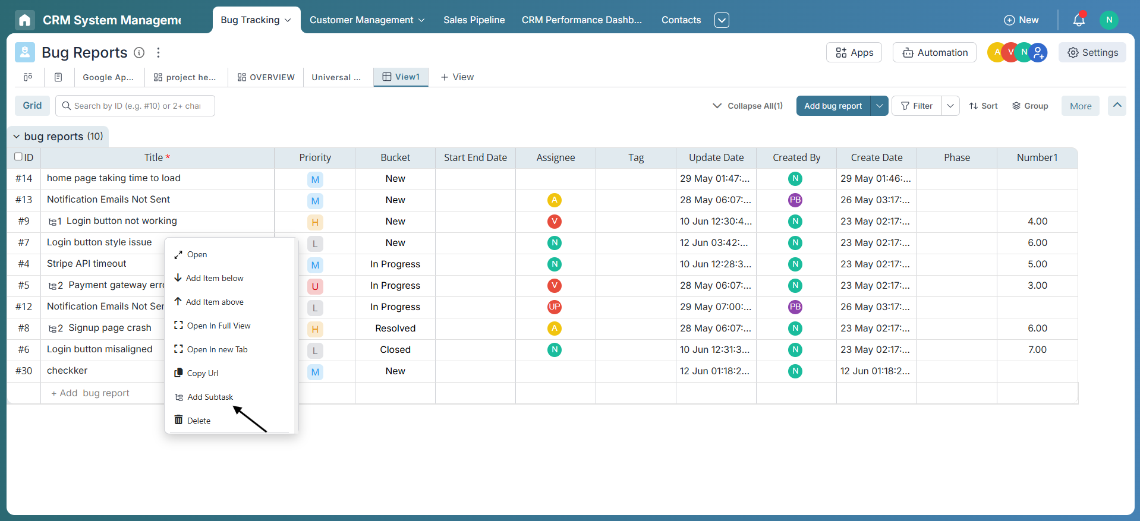1140x521 pixels.
Task: Click the collapse toolbar up-arrow button
Action: pyautogui.click(x=1117, y=105)
